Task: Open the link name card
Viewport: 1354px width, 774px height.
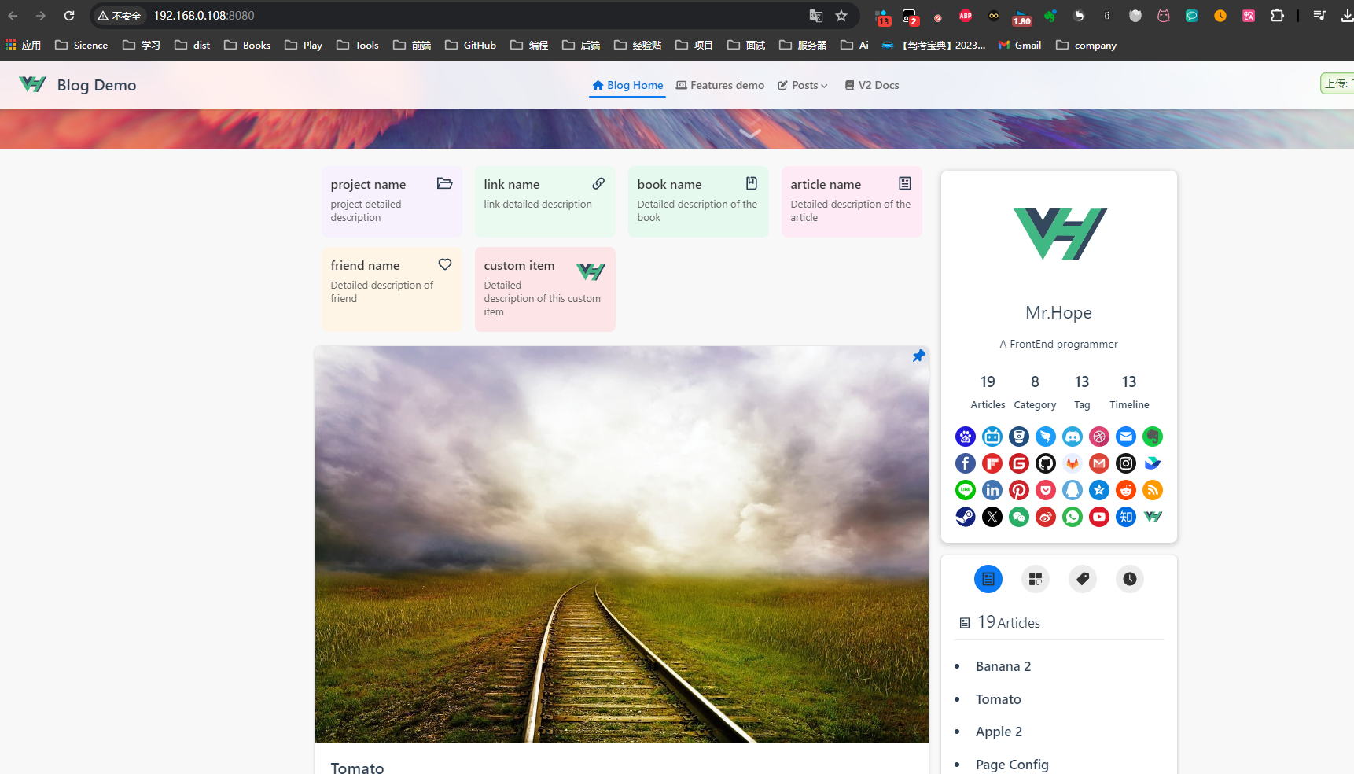Action: point(545,201)
